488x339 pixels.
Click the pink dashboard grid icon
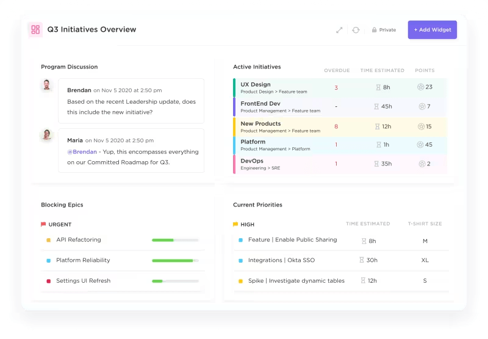(35, 29)
